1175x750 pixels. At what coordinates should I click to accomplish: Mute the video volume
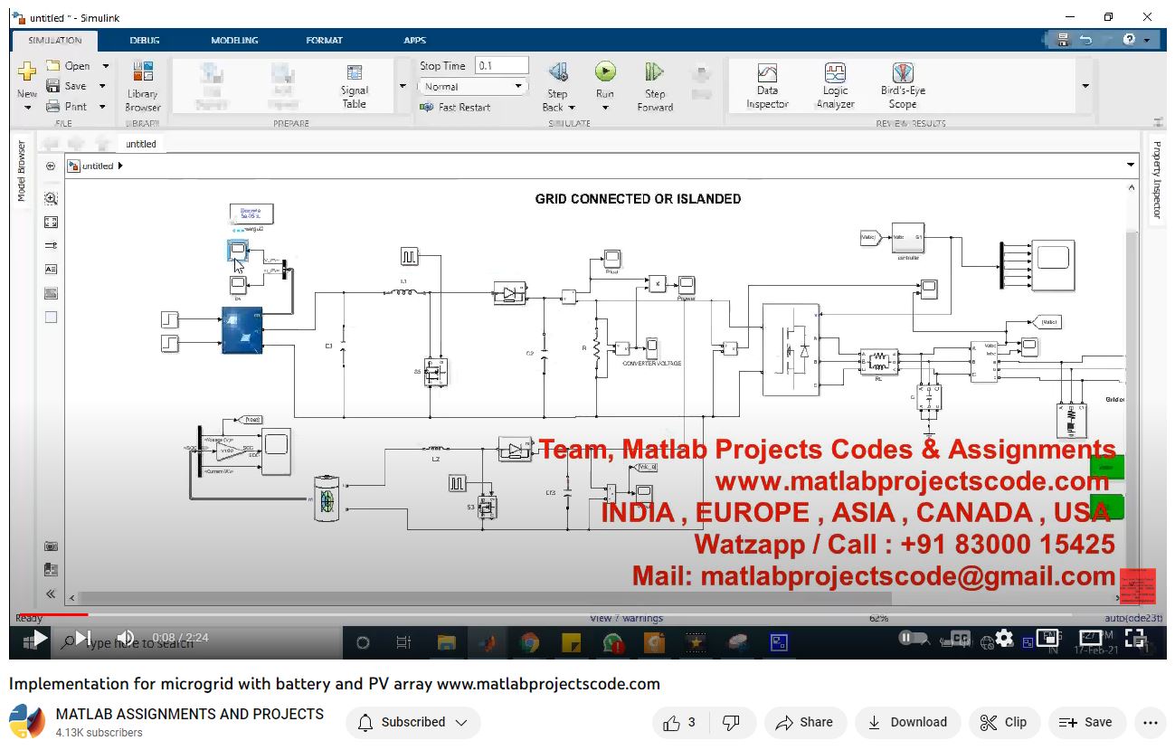[126, 638]
